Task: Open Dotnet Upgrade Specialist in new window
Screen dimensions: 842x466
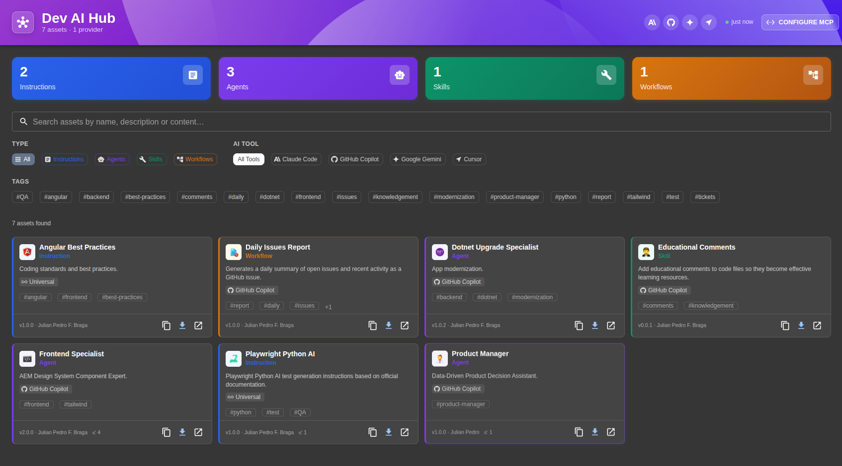Action: click(x=611, y=326)
